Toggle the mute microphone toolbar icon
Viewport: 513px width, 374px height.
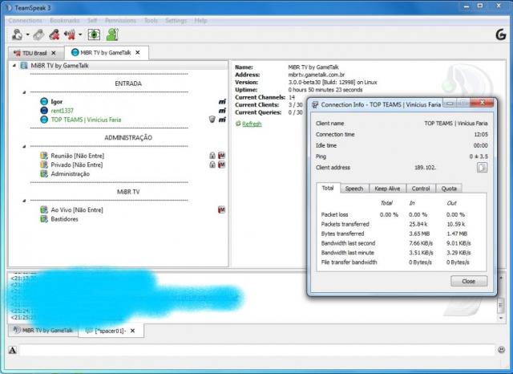click(55, 35)
